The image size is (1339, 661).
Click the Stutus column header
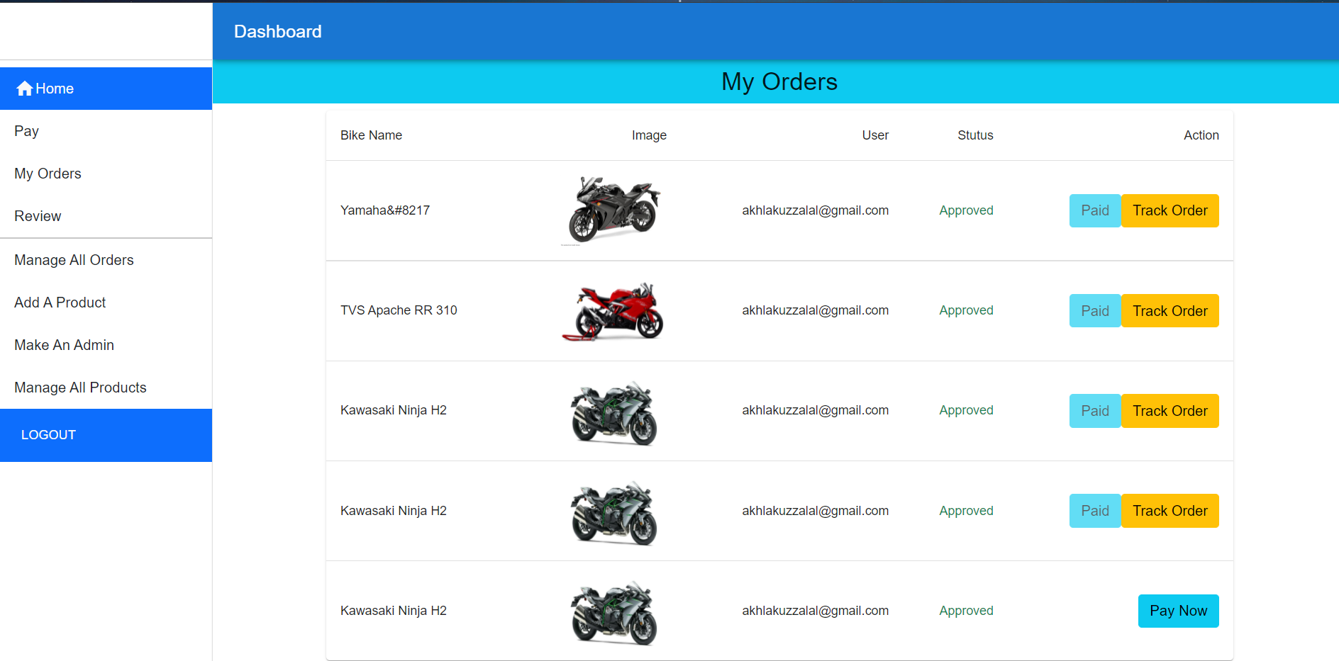tap(974, 135)
